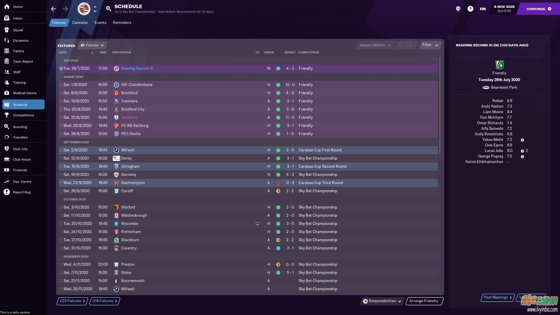Go to next season arrow
The image size is (560, 315).
410,45
